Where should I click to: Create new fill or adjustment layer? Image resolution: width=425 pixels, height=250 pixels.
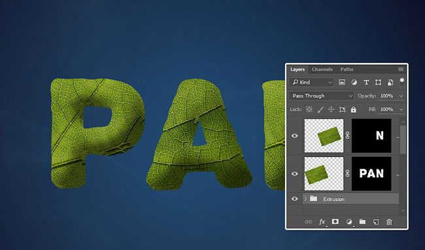349,222
